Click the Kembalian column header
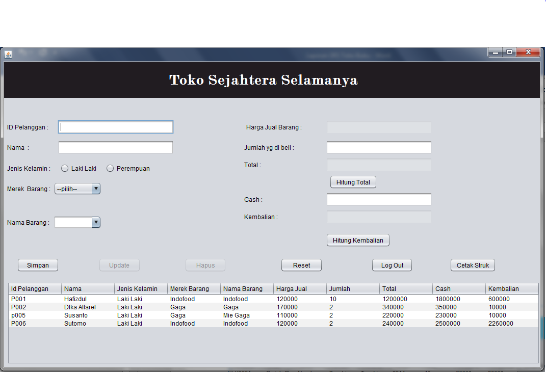 (x=512, y=288)
